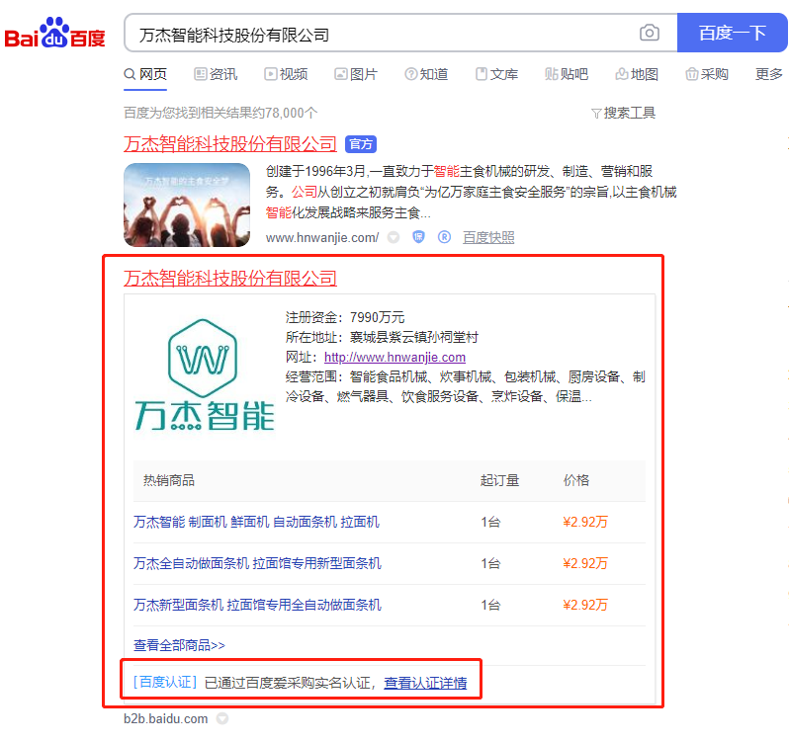Expand dropdown arrow next to www.hnwanjie.com/
Screen dimensions: 789x743
[x=394, y=237]
